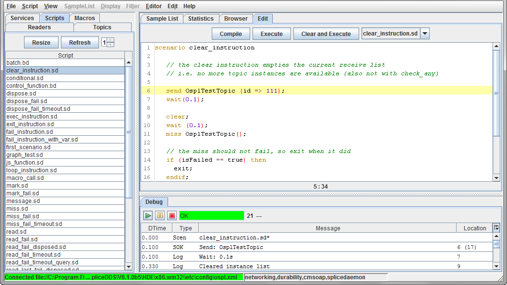Switch to the Sample List tab
The image size is (507, 285).
point(162,18)
